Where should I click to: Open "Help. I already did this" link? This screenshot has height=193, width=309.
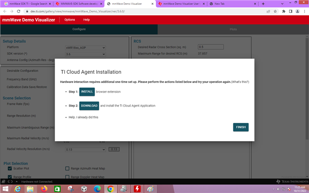tap(84, 117)
